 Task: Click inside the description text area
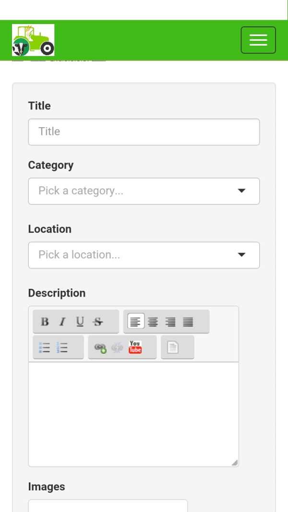coord(133,414)
